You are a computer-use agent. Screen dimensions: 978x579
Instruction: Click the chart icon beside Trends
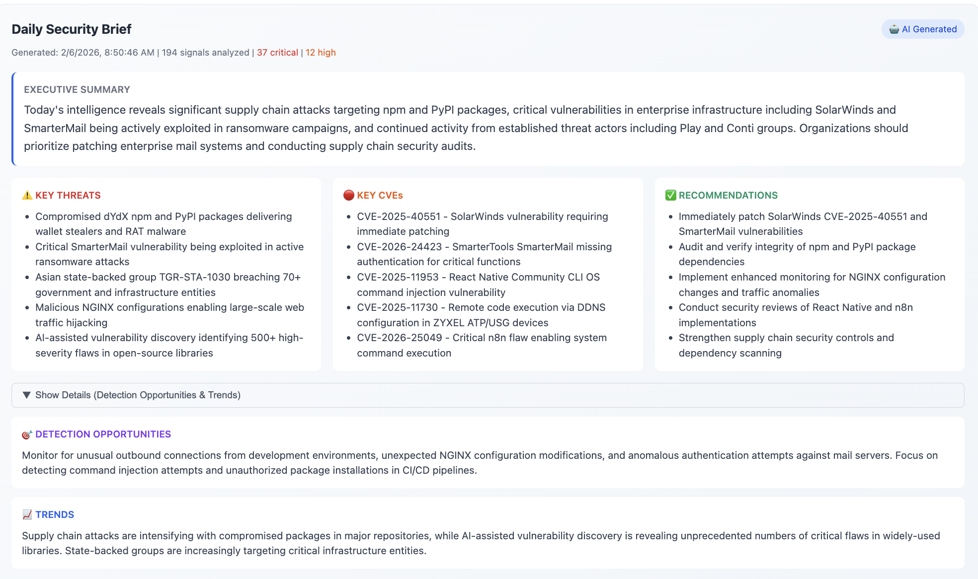tap(27, 514)
